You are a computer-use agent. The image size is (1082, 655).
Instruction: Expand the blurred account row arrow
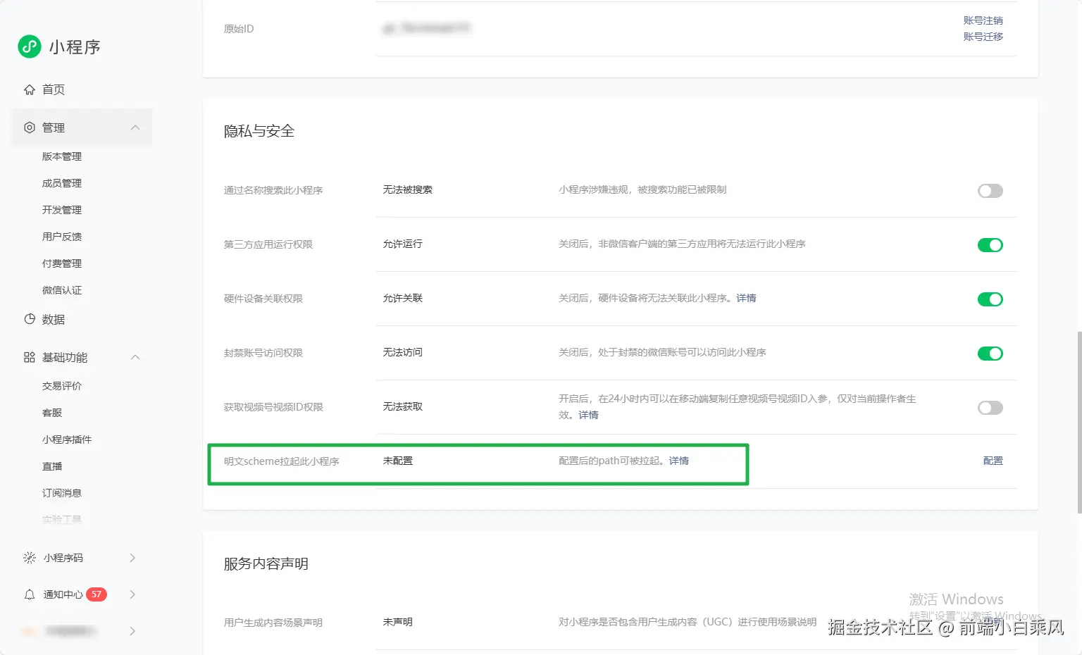(x=132, y=631)
